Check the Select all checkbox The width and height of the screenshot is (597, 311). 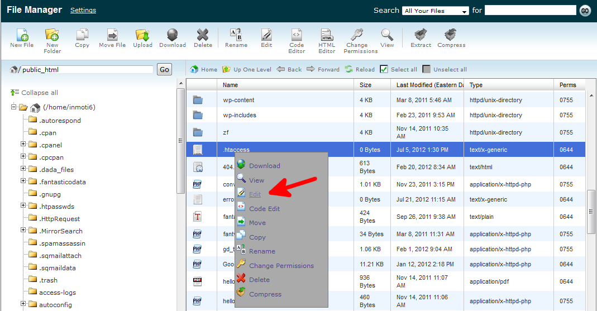pos(384,69)
